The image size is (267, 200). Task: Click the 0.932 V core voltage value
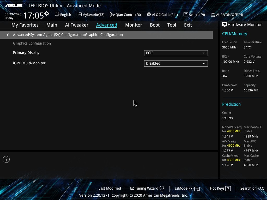tap(249, 62)
